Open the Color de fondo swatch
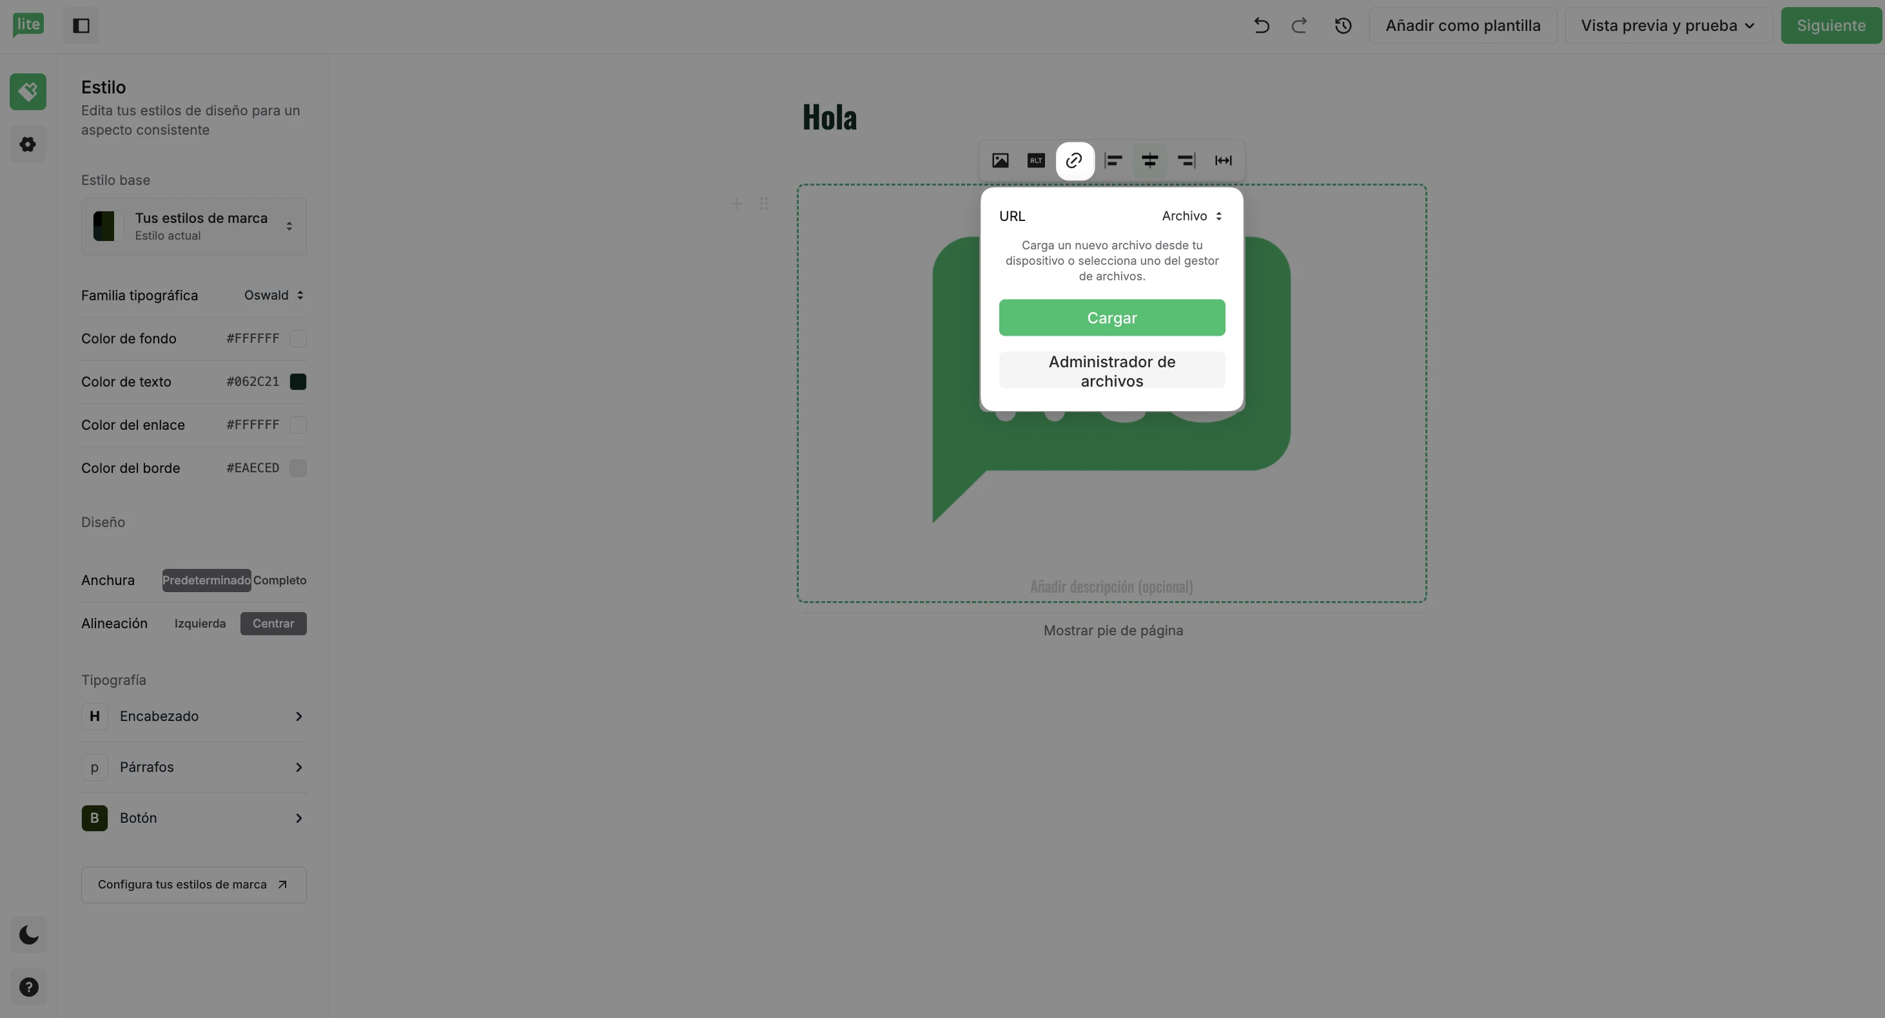Viewport: 1885px width, 1018px height. [298, 339]
